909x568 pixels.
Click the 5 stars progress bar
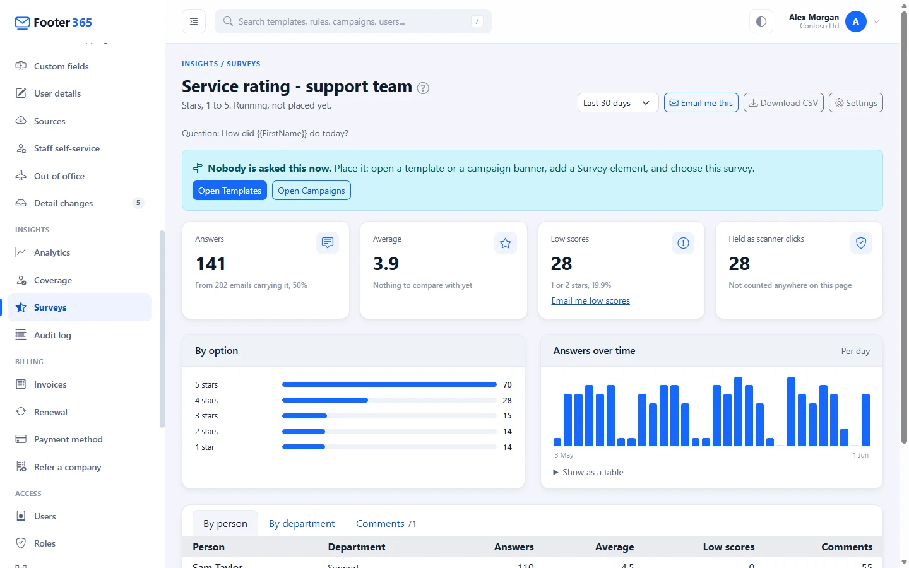[x=389, y=384]
